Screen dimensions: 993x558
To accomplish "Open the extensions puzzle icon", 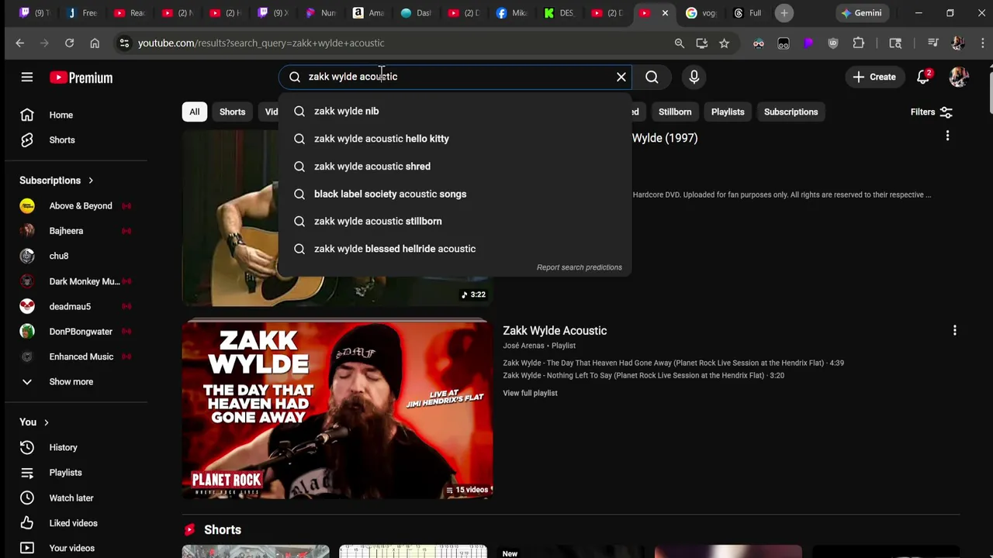I will pyautogui.click(x=859, y=43).
